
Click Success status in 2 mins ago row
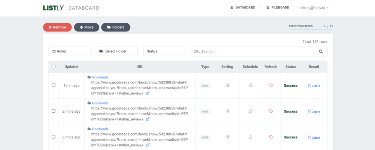291,111
